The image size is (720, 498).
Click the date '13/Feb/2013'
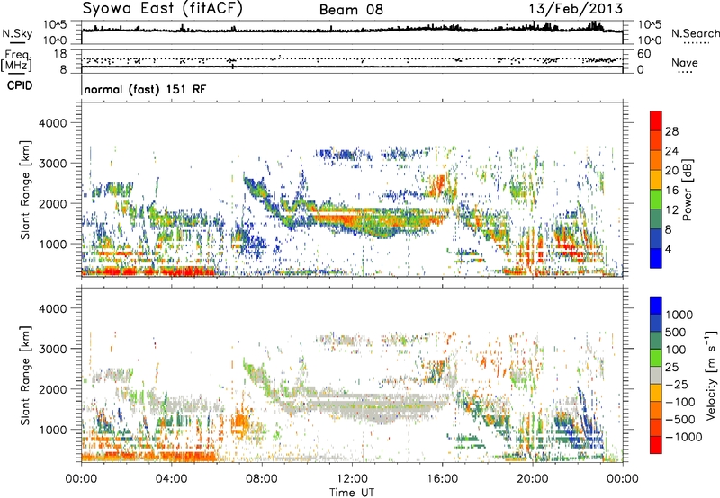tap(575, 9)
